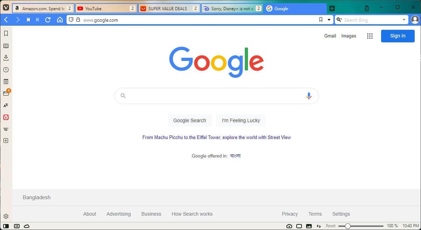Viewport: 421px width, 230px height.
Task: Toggle tab tiling in status bar
Action: tap(16, 226)
